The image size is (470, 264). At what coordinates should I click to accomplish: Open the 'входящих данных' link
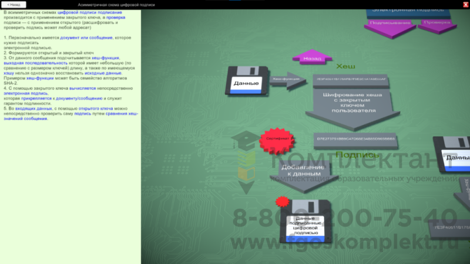coord(33,109)
